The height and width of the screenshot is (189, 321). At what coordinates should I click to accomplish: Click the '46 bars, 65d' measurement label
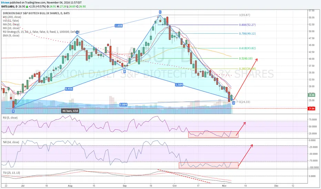[x=70, y=111]
